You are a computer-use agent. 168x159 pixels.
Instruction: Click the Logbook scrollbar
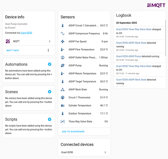(165, 38)
